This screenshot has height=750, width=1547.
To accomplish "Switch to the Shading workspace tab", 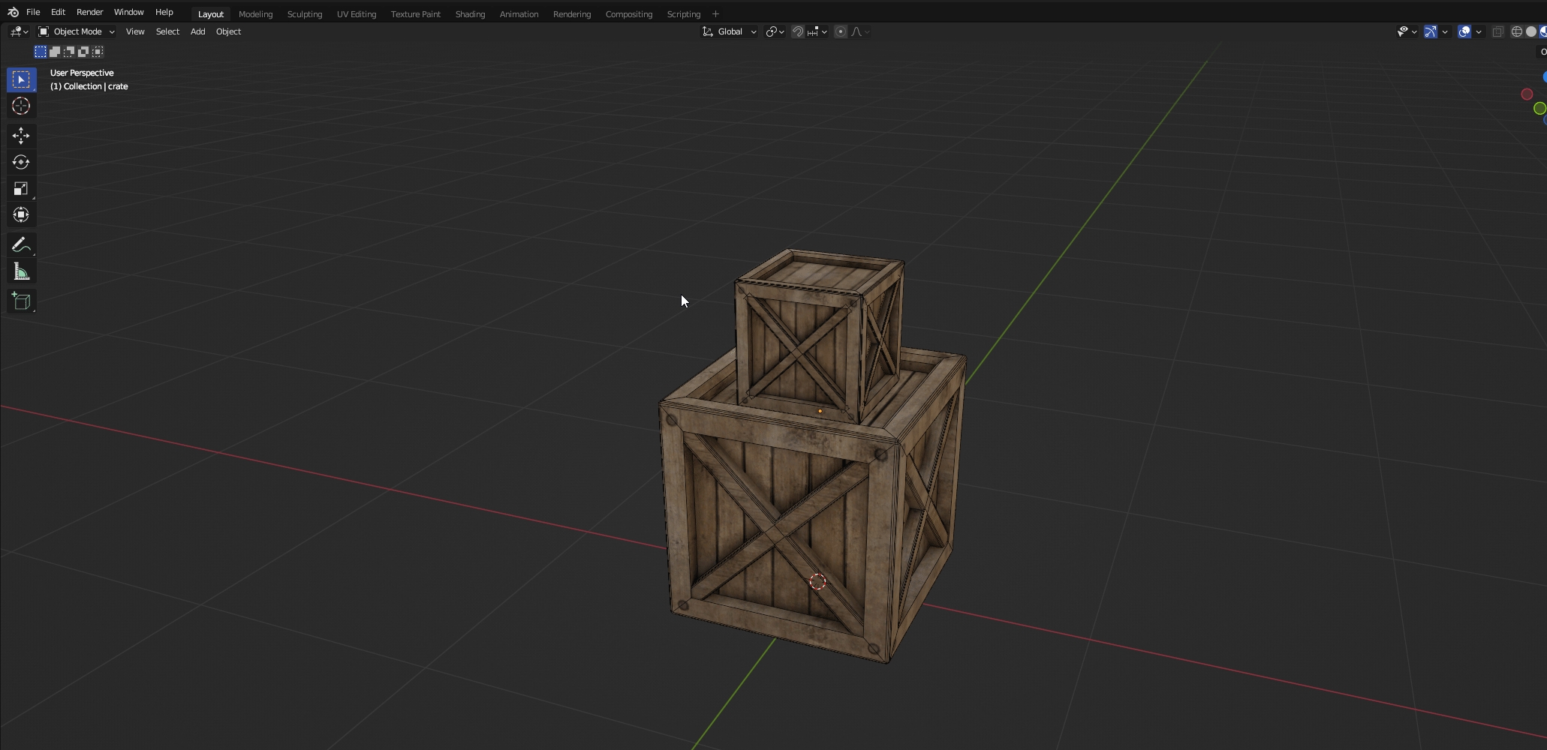I will point(470,14).
